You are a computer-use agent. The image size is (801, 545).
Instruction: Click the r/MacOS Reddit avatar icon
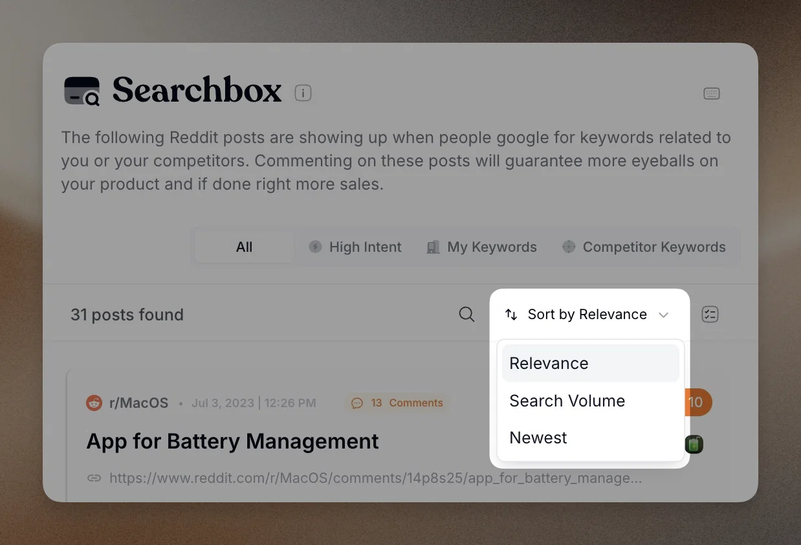(x=94, y=403)
